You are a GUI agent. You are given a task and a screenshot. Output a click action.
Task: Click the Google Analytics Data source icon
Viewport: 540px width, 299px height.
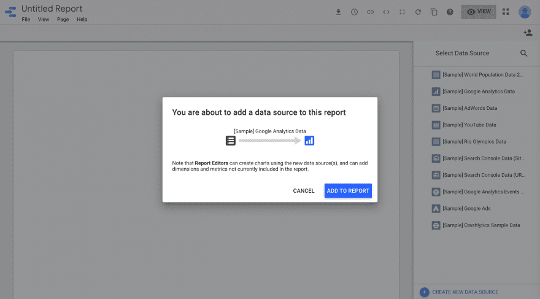pyautogui.click(x=436, y=91)
